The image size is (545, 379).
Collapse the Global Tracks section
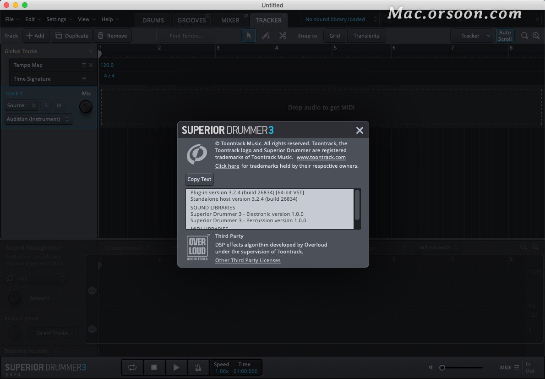pos(91,51)
